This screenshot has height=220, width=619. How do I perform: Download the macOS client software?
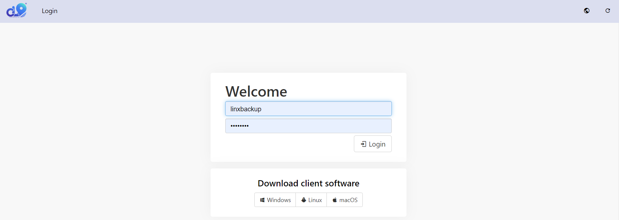point(345,200)
